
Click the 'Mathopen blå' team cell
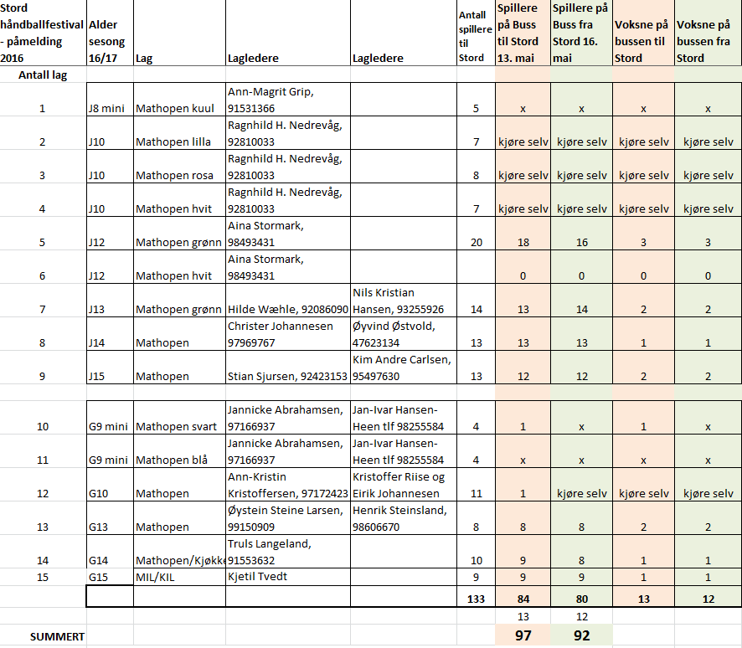coord(179,460)
